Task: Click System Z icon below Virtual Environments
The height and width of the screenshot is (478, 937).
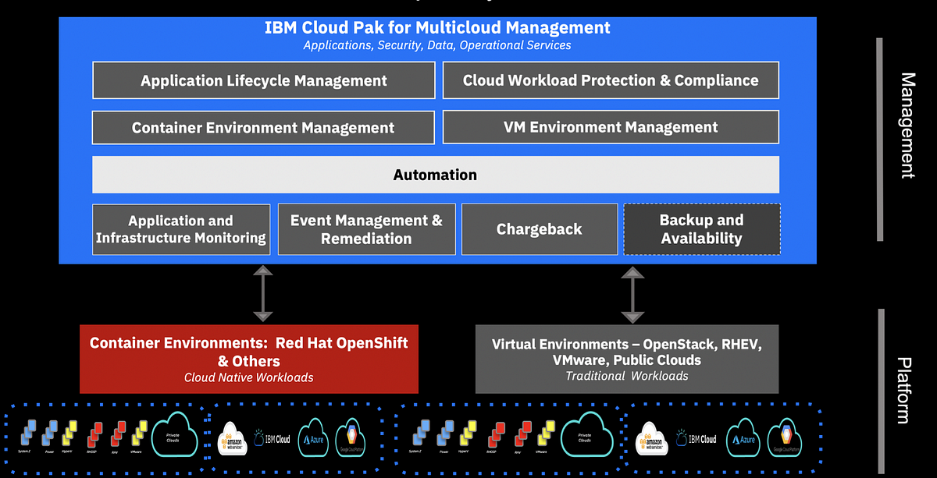Action: pyautogui.click(x=422, y=433)
